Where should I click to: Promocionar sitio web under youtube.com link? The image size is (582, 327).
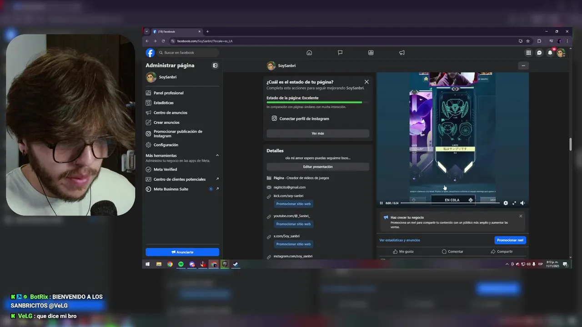[x=293, y=224]
